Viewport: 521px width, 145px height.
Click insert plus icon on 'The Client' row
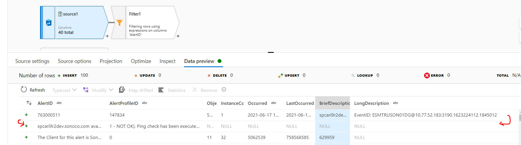26,137
